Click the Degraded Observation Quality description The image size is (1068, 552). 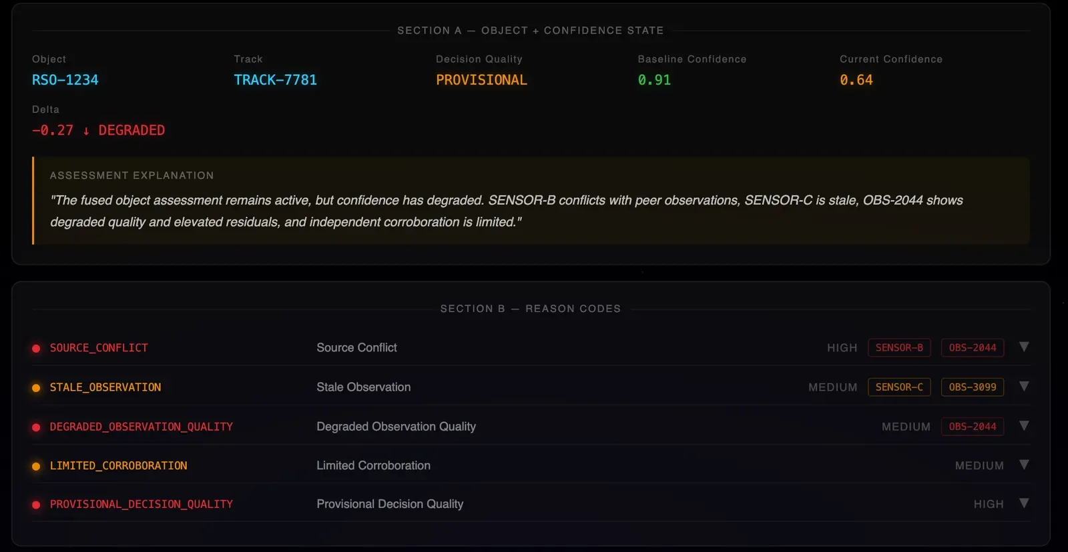(396, 427)
